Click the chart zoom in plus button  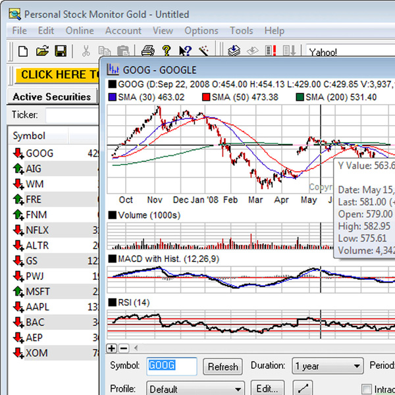112,348
